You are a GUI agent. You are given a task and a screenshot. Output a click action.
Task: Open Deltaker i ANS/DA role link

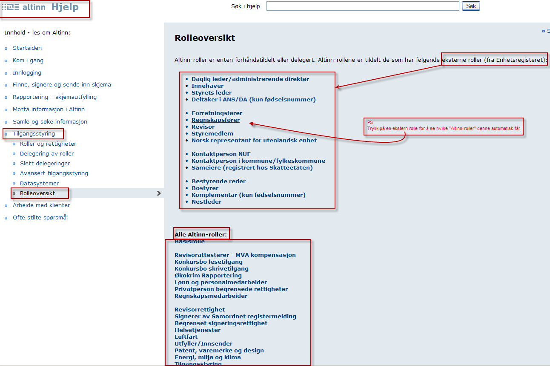254,100
